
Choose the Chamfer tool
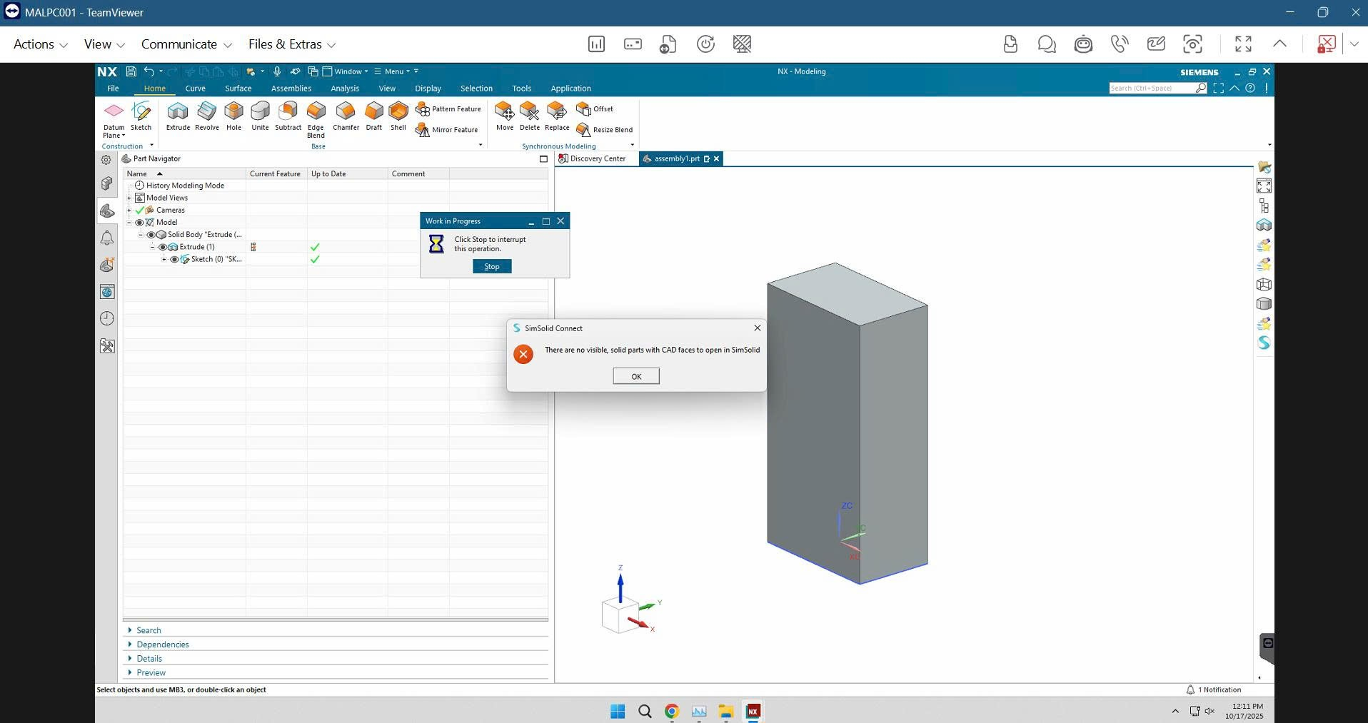346,116
